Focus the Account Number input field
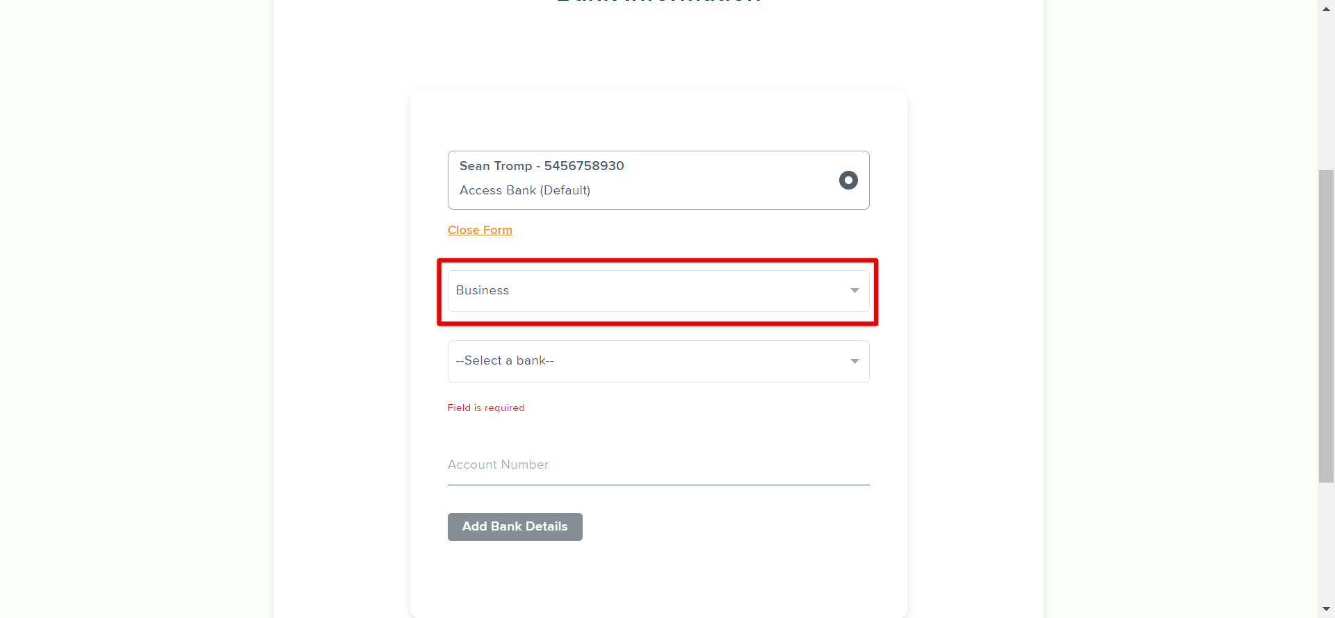Image resolution: width=1335 pixels, height=618 pixels. [x=658, y=465]
